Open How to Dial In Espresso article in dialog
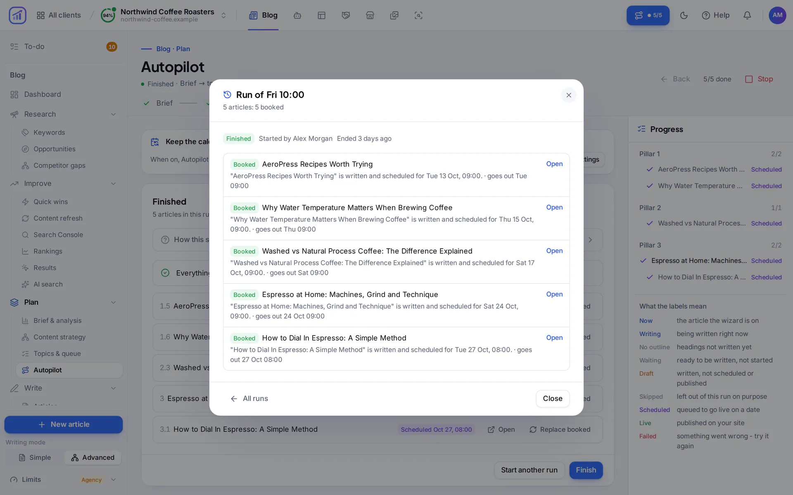Image resolution: width=793 pixels, height=495 pixels. click(x=554, y=337)
